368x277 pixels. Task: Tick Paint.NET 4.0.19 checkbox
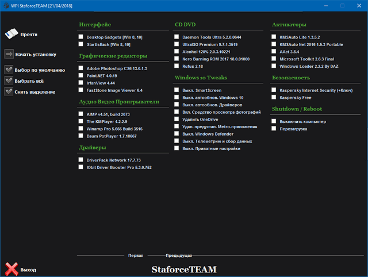coord(80,75)
